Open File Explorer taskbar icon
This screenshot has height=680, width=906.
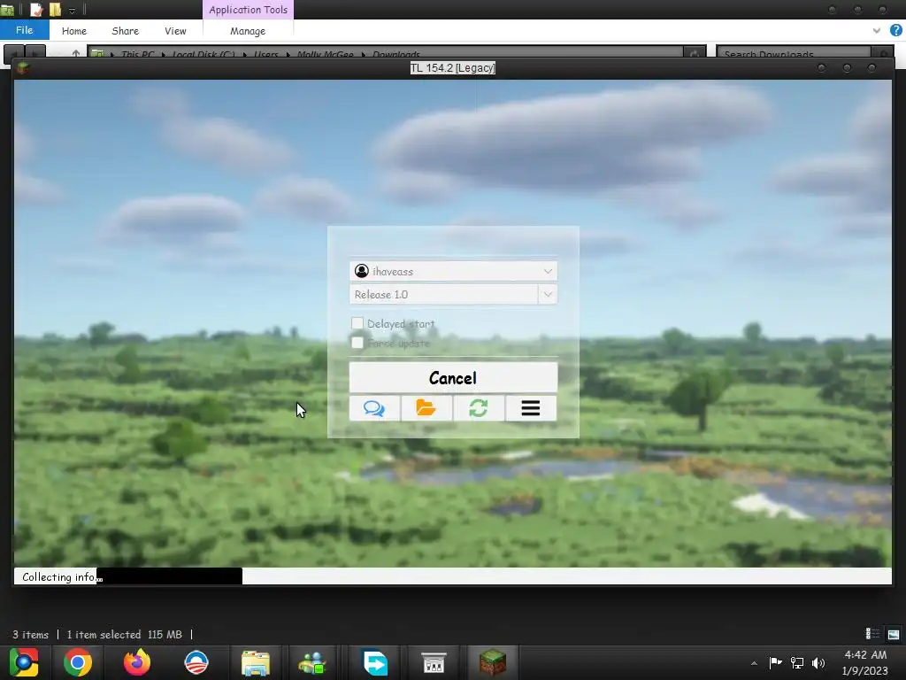256,662
